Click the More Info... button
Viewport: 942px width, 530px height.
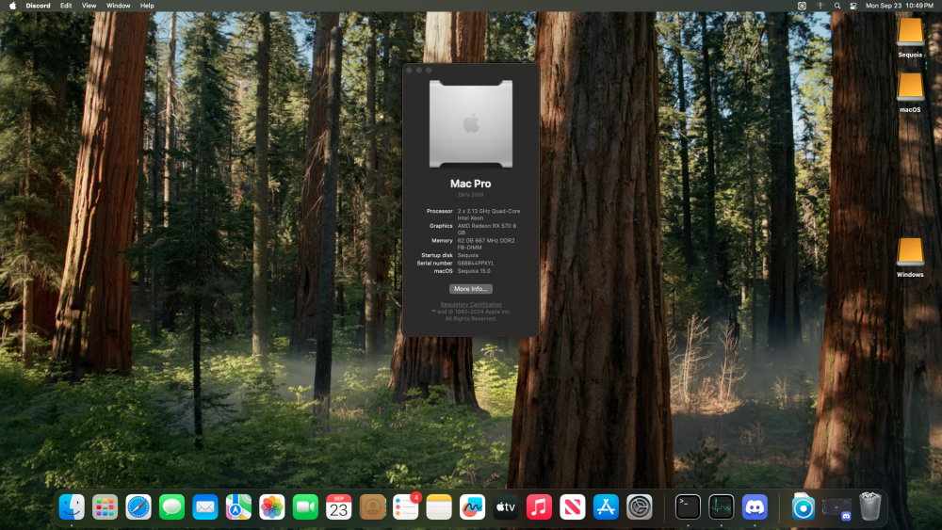(470, 289)
